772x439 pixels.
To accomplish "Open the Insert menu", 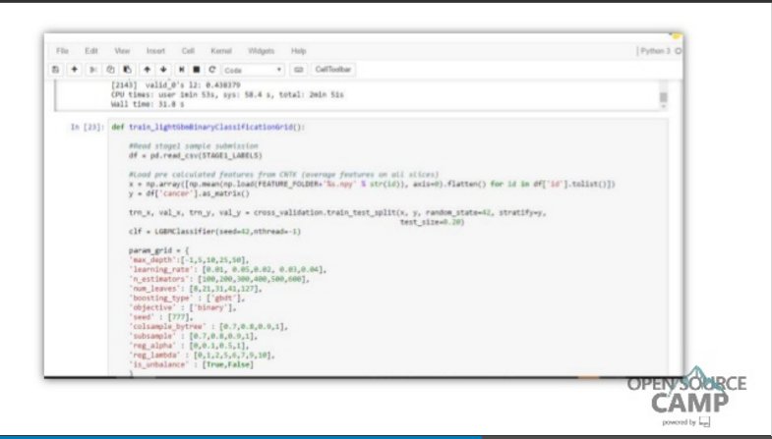I will [155, 51].
